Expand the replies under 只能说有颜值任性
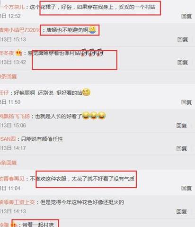The image size is (195, 227). click(x=8, y=163)
